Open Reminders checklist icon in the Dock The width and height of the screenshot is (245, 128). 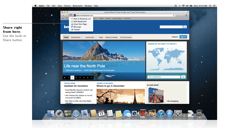pos(110,113)
